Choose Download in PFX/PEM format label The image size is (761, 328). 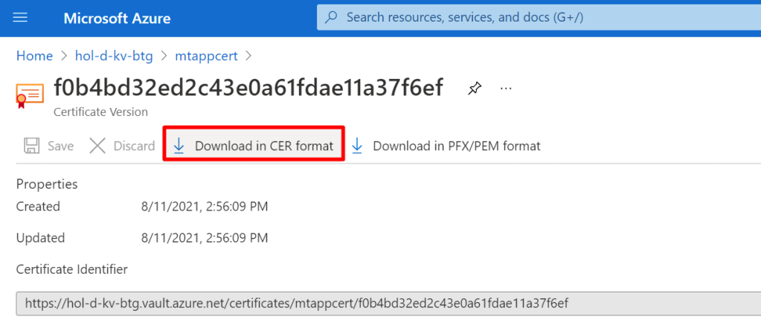pyautogui.click(x=456, y=146)
